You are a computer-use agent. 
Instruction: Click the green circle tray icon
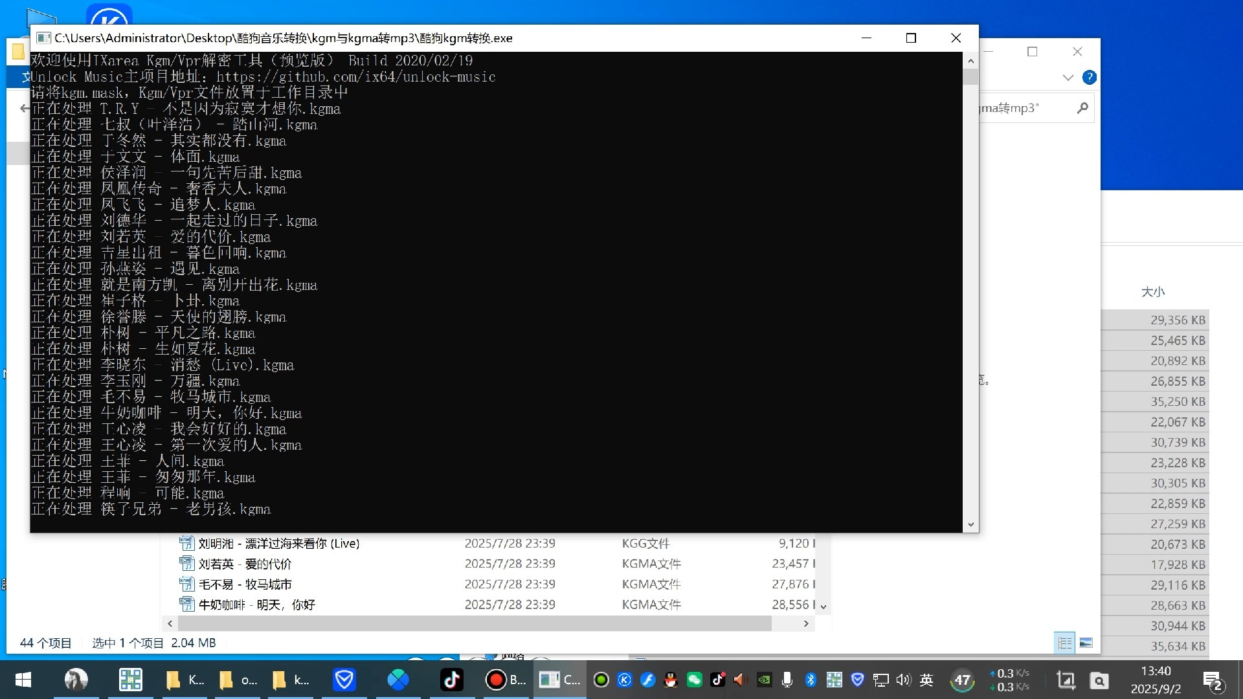(601, 680)
